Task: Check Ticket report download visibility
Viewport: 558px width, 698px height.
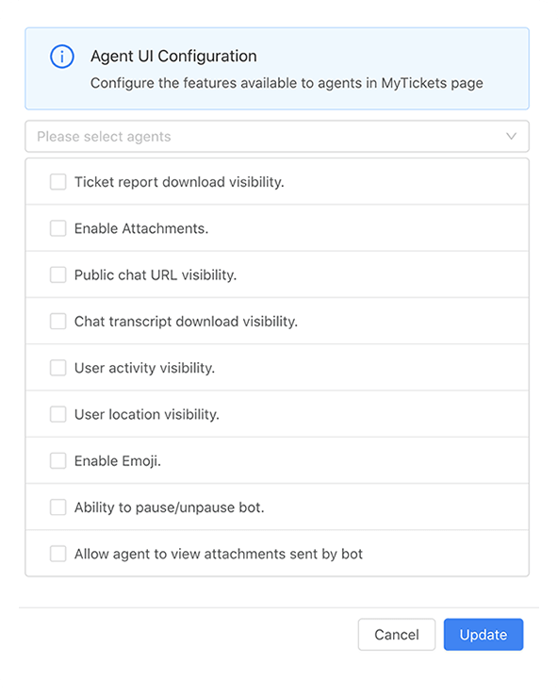Action: (x=57, y=182)
